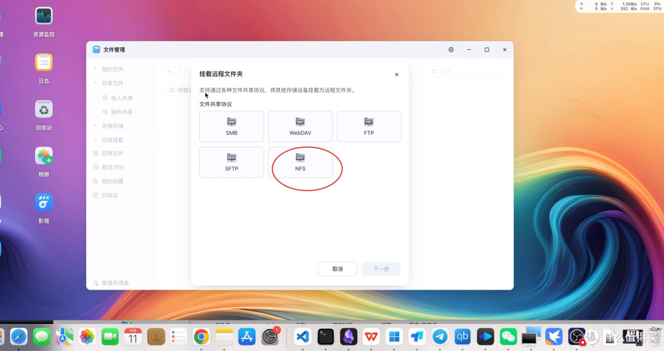Open System Settings from the dock
Image resolution: width=664 pixels, height=351 pixels.
click(x=270, y=337)
